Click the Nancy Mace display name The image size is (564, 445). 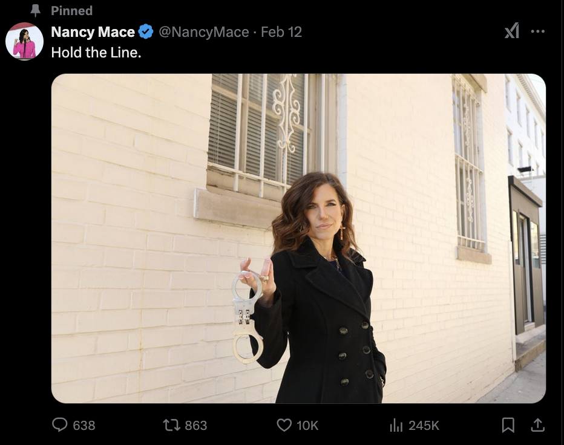pyautogui.click(x=93, y=31)
